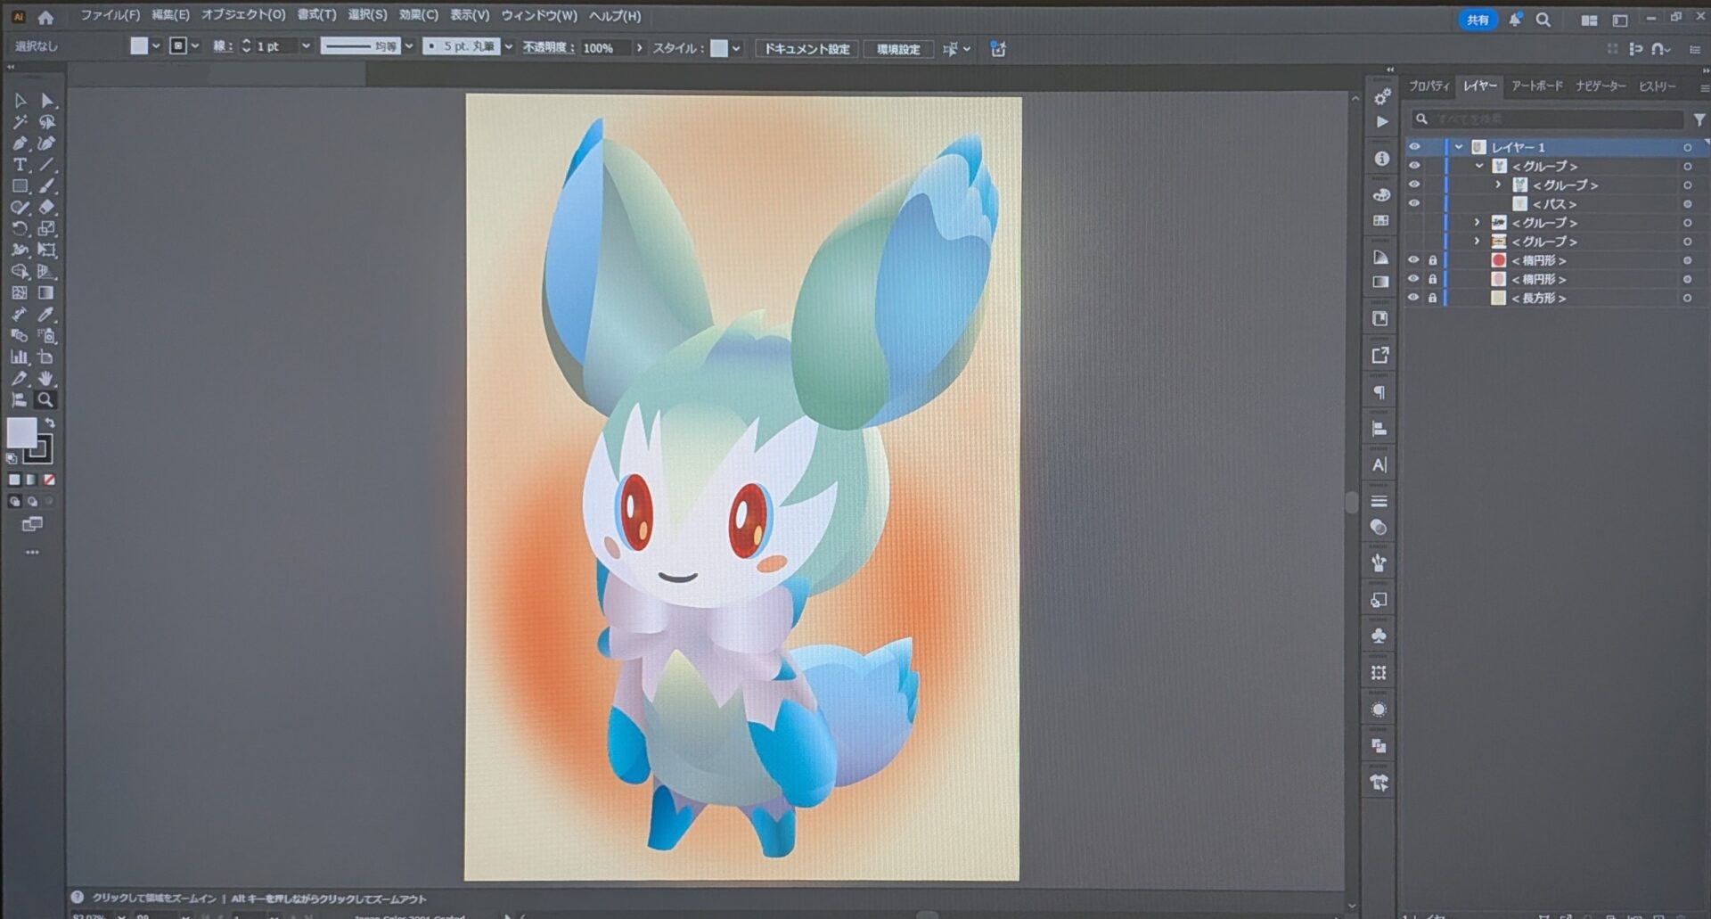
Task: Click the Home icon in top bar
Action: point(45,17)
